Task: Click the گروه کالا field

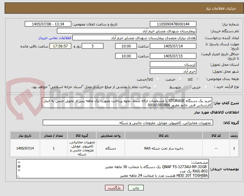Action: (x=128, y=122)
